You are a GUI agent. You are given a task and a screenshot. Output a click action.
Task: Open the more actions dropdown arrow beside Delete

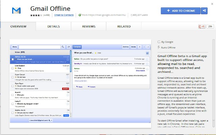(139, 47)
